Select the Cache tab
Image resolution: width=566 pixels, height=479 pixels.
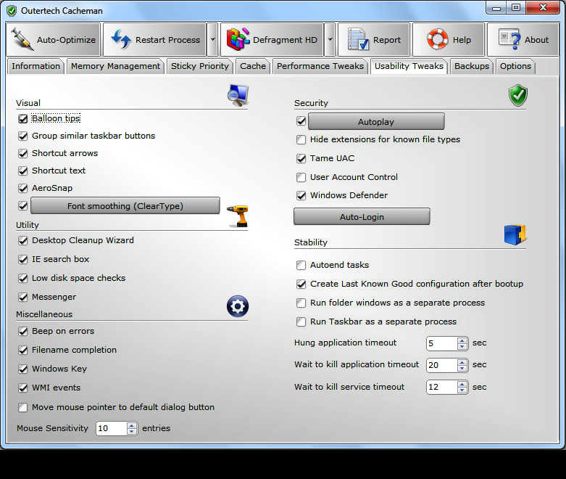(x=253, y=66)
